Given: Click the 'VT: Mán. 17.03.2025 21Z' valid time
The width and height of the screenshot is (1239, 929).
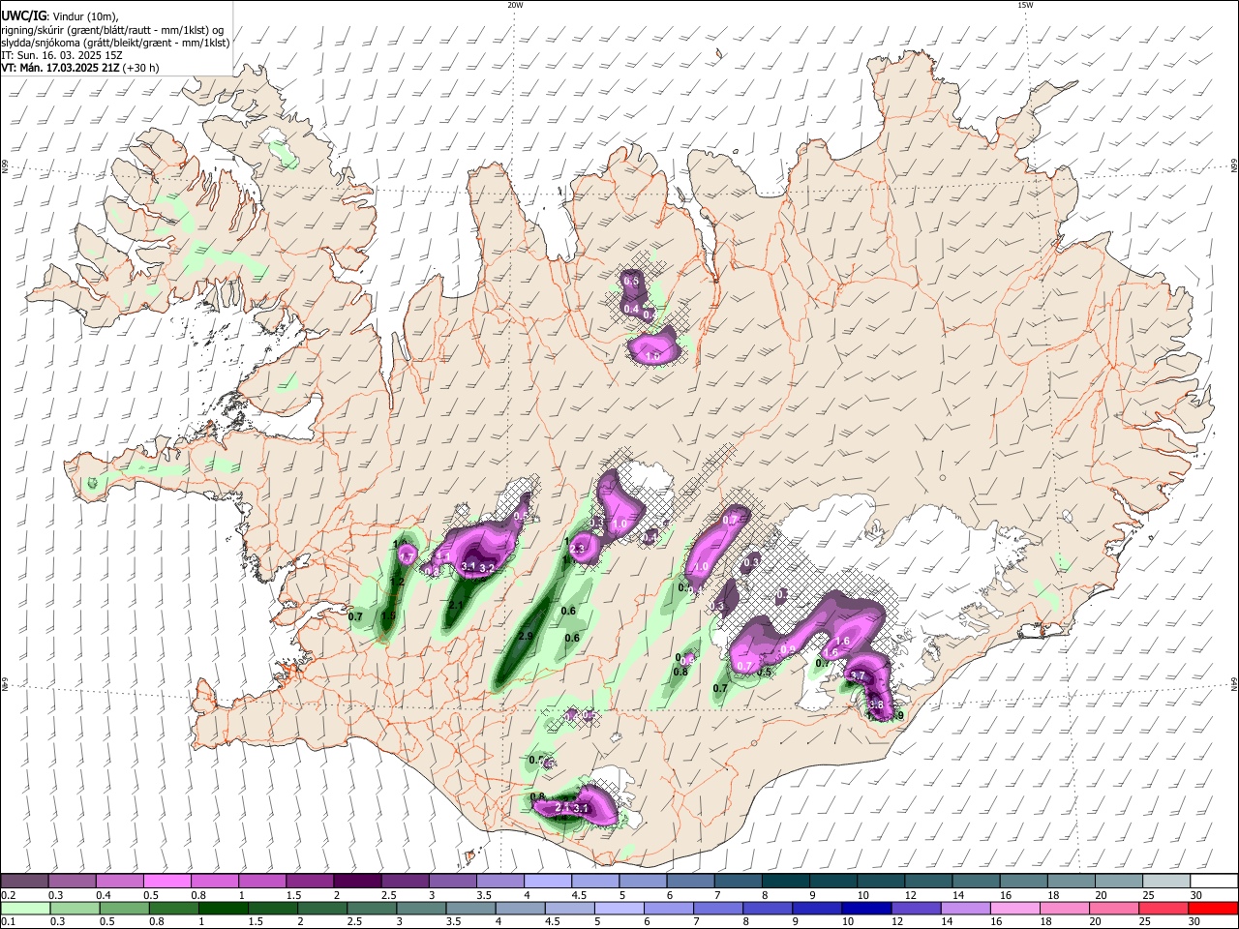Looking at the screenshot, I should point(60,68).
